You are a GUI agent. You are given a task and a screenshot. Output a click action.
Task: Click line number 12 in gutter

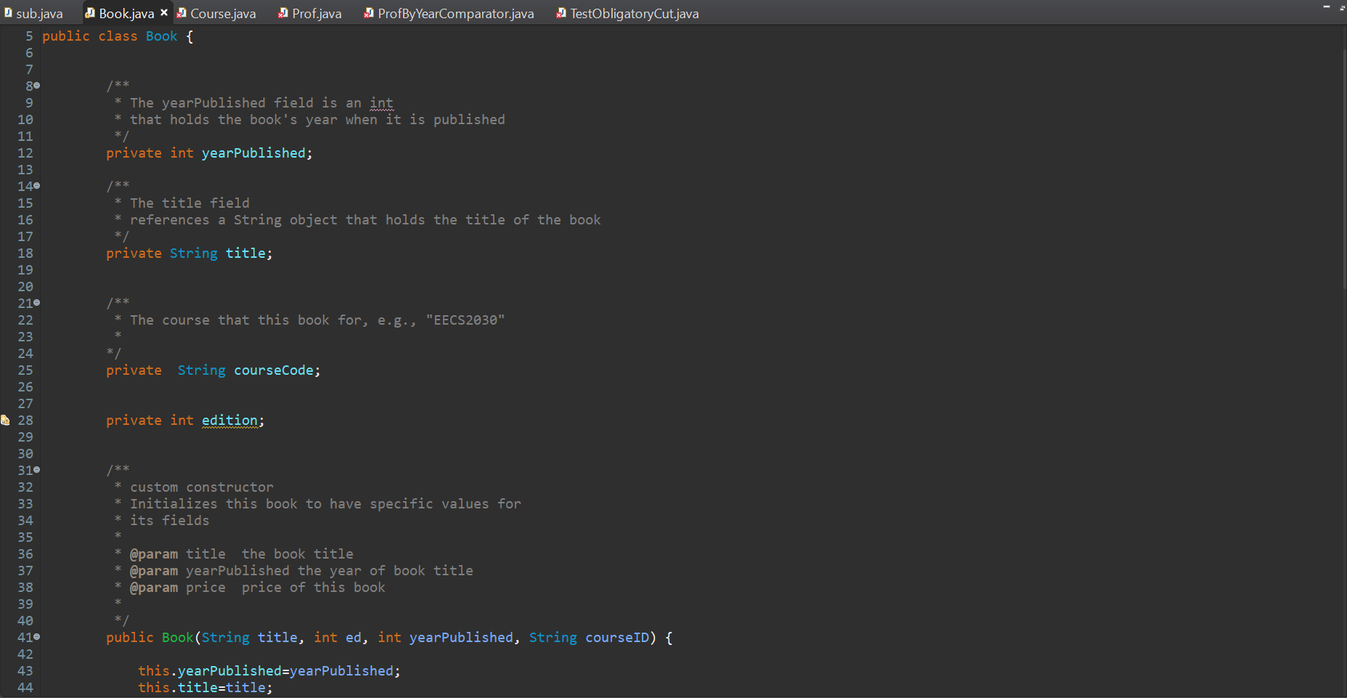pyautogui.click(x=25, y=153)
